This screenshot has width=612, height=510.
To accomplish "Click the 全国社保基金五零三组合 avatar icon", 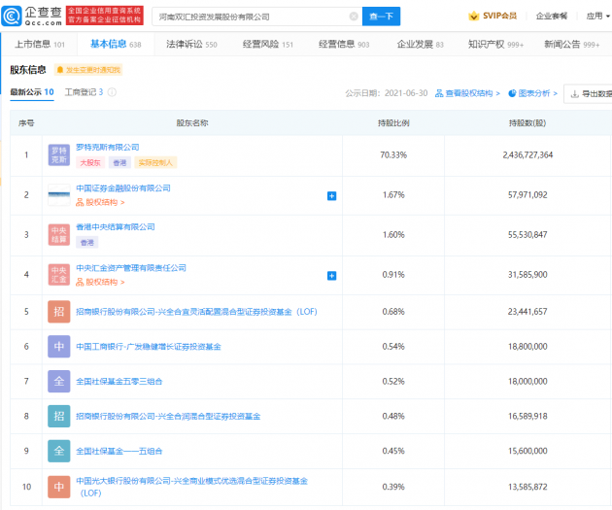I will coord(59,381).
